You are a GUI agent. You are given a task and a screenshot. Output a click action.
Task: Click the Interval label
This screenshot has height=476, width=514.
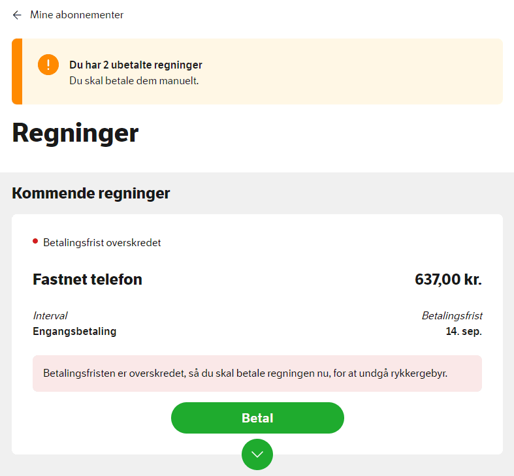[x=50, y=315]
